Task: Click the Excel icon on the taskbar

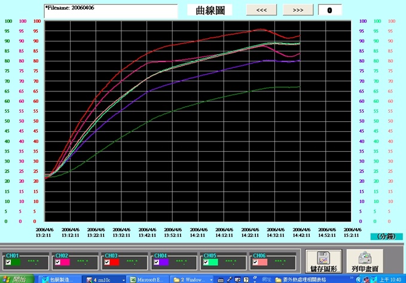Action: [x=133, y=280]
